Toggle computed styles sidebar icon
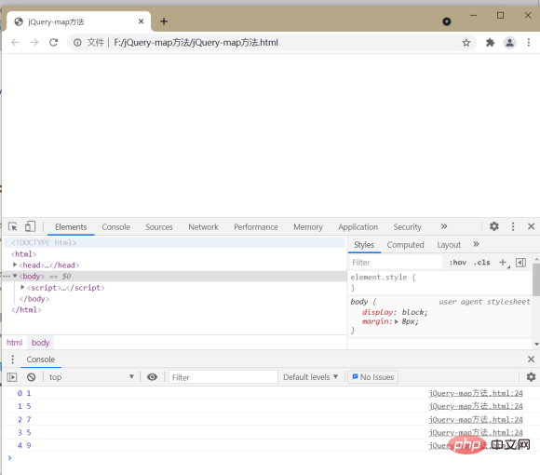 [520, 263]
